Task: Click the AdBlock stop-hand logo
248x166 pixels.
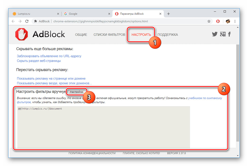Action: click(x=22, y=34)
